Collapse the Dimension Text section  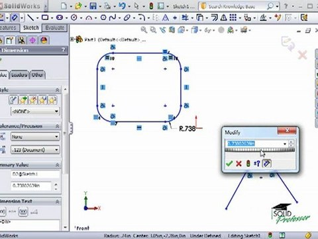57,201
